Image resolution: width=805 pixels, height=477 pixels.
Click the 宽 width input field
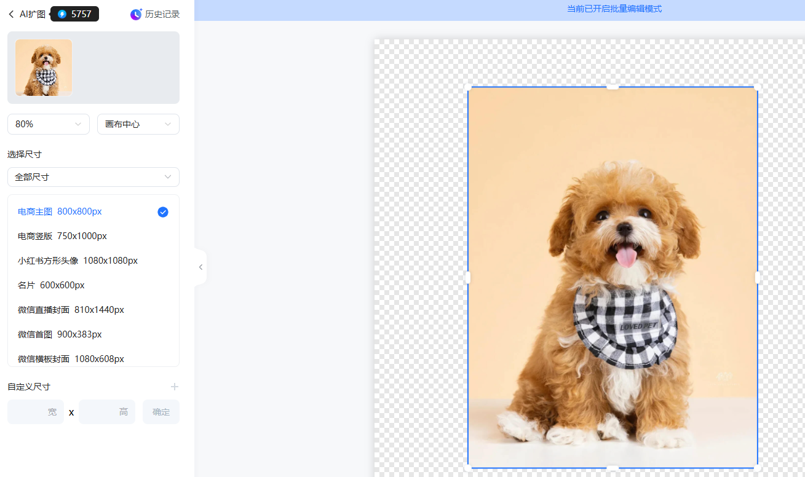pos(36,412)
